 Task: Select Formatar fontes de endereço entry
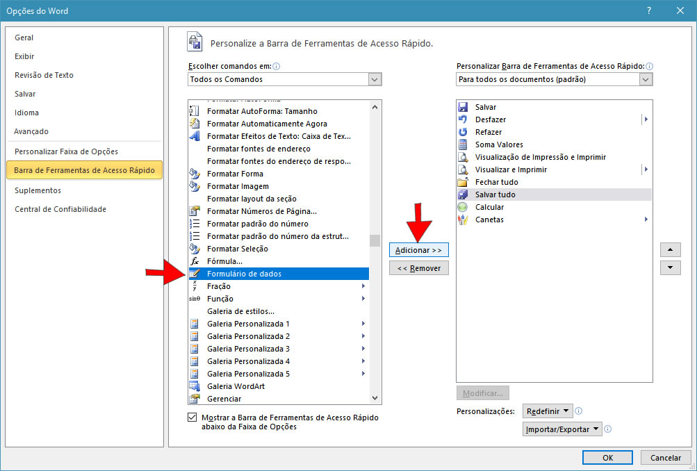coord(279,149)
